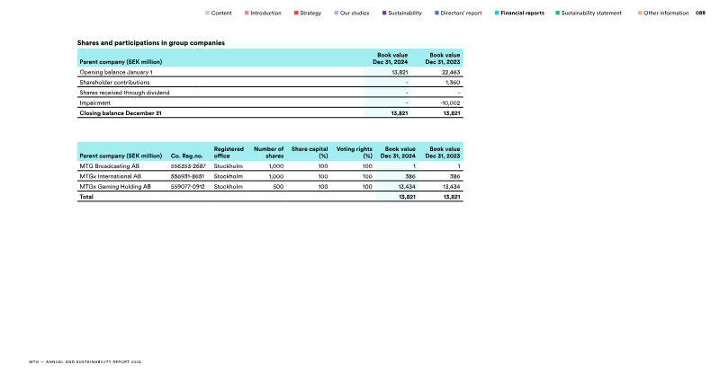
Task: Click the Closing balance December 31 label
Action: click(x=121, y=114)
